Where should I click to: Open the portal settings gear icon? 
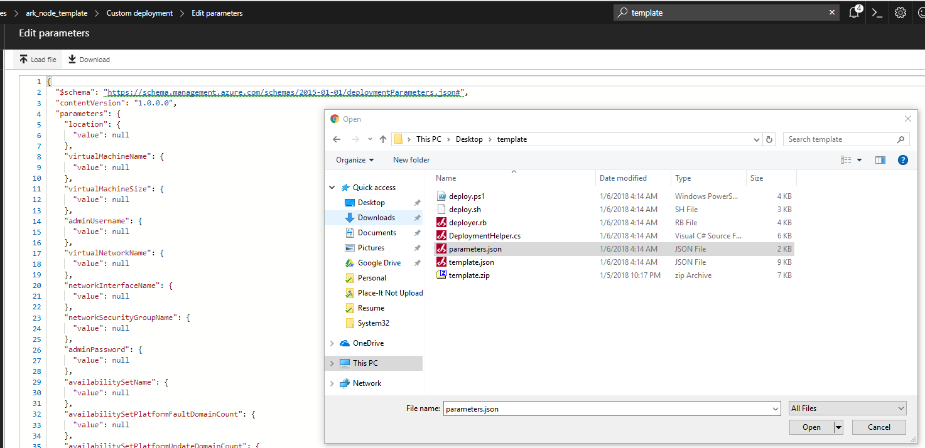[x=901, y=13]
